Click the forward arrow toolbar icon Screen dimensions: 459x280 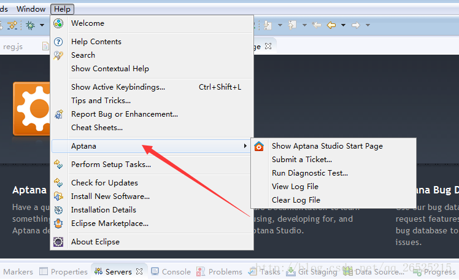(356, 25)
